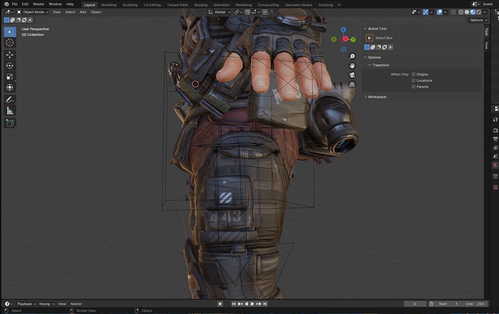Toggle camera view with the camera gizmo

point(352,75)
